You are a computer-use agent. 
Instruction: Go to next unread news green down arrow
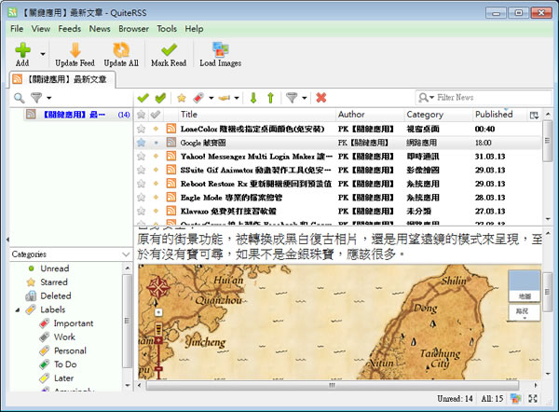[253, 97]
